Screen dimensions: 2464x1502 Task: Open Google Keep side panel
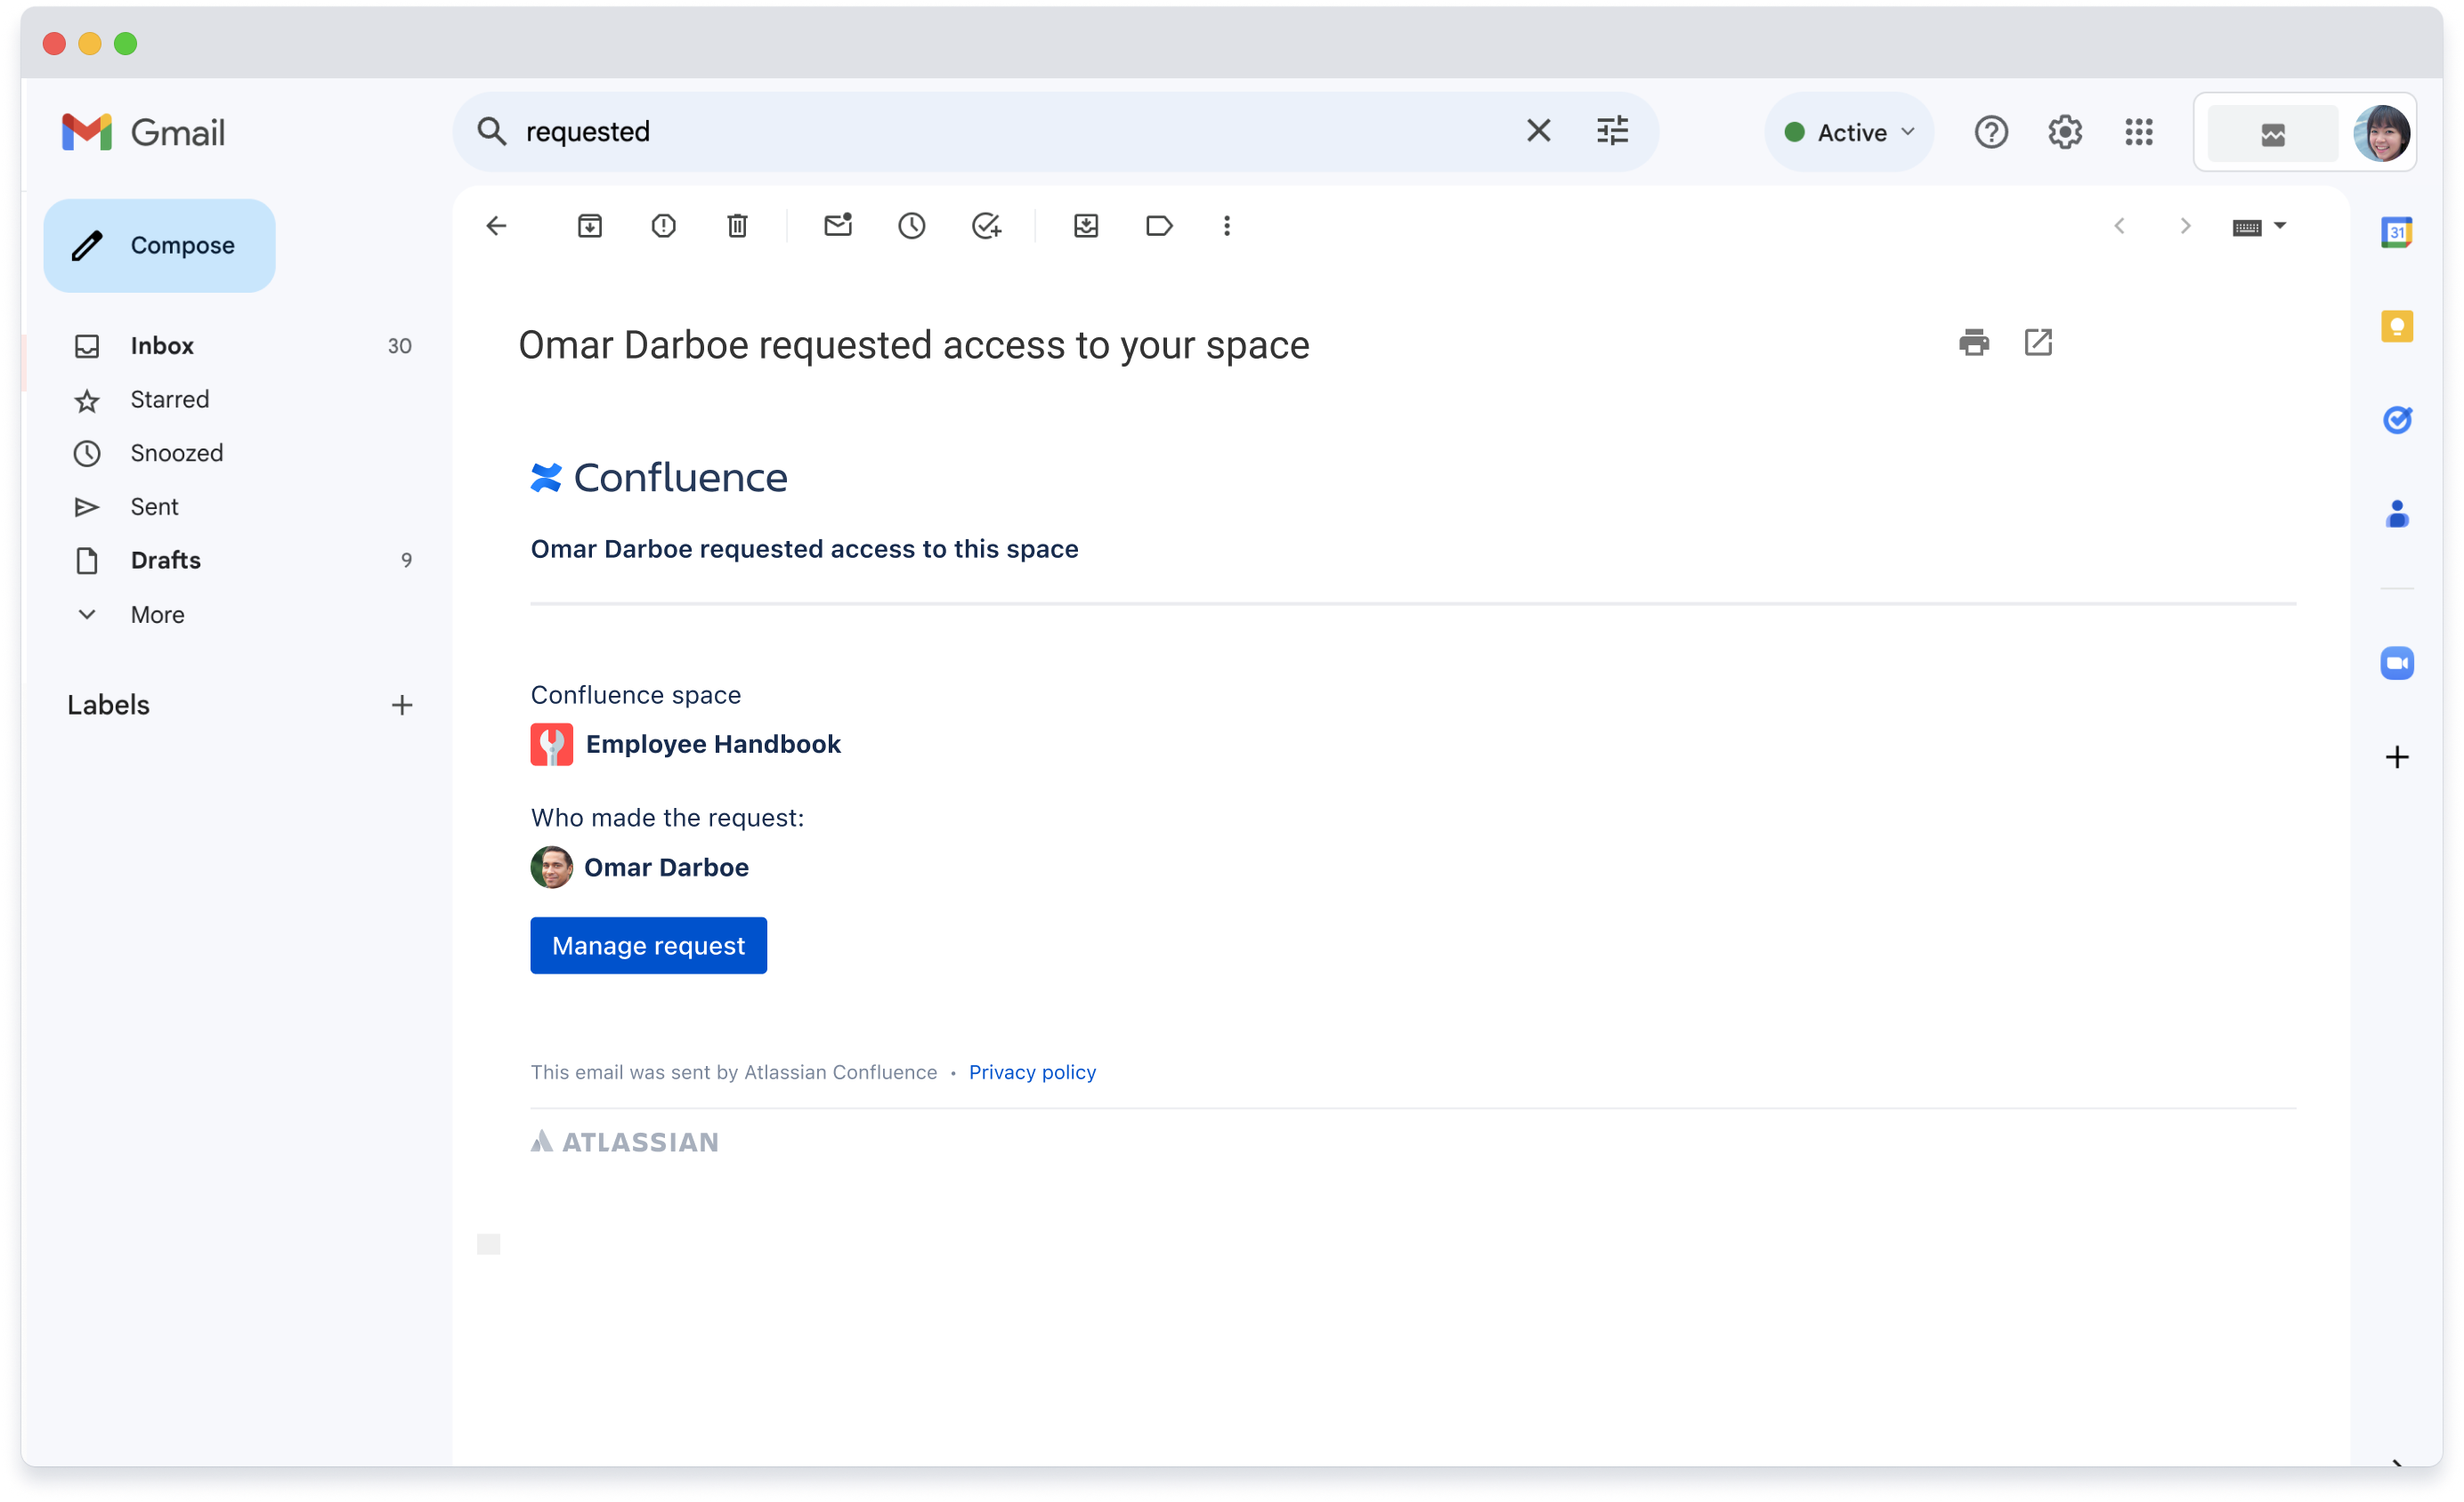[x=2396, y=325]
